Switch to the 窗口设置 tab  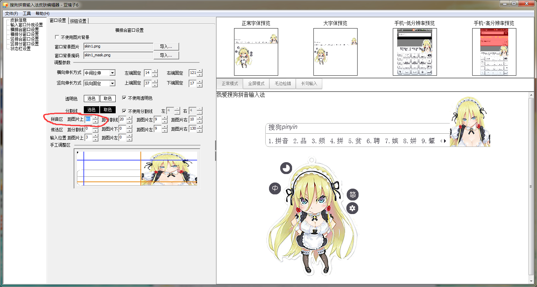[x=58, y=21]
